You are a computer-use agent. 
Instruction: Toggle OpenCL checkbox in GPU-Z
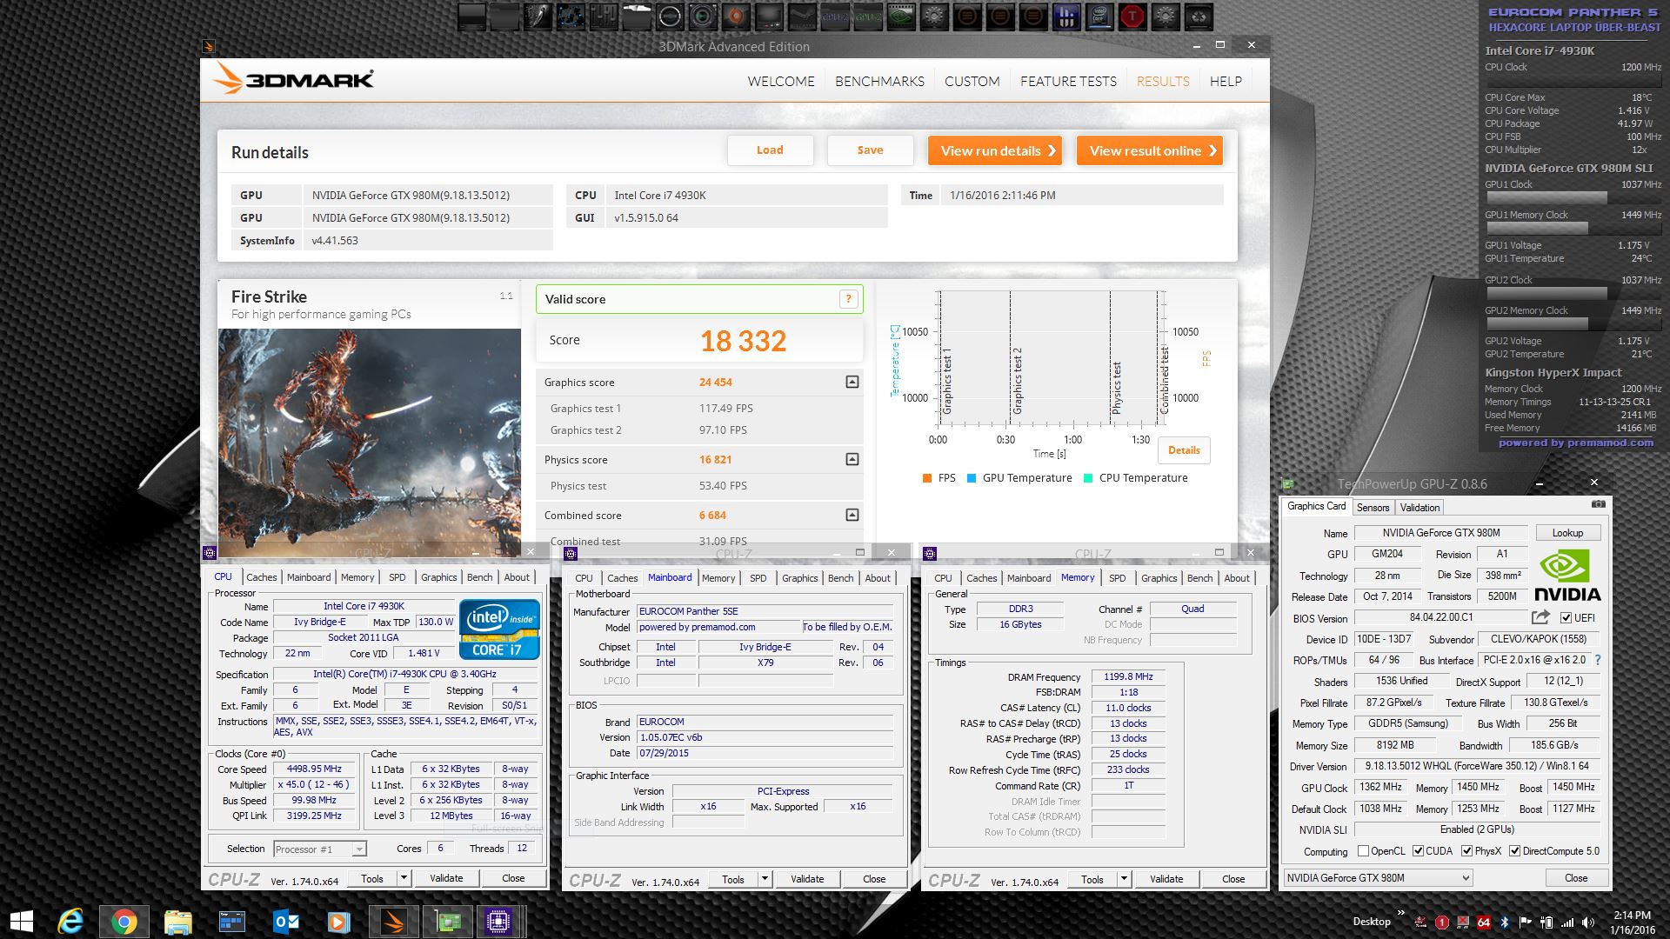1363,851
